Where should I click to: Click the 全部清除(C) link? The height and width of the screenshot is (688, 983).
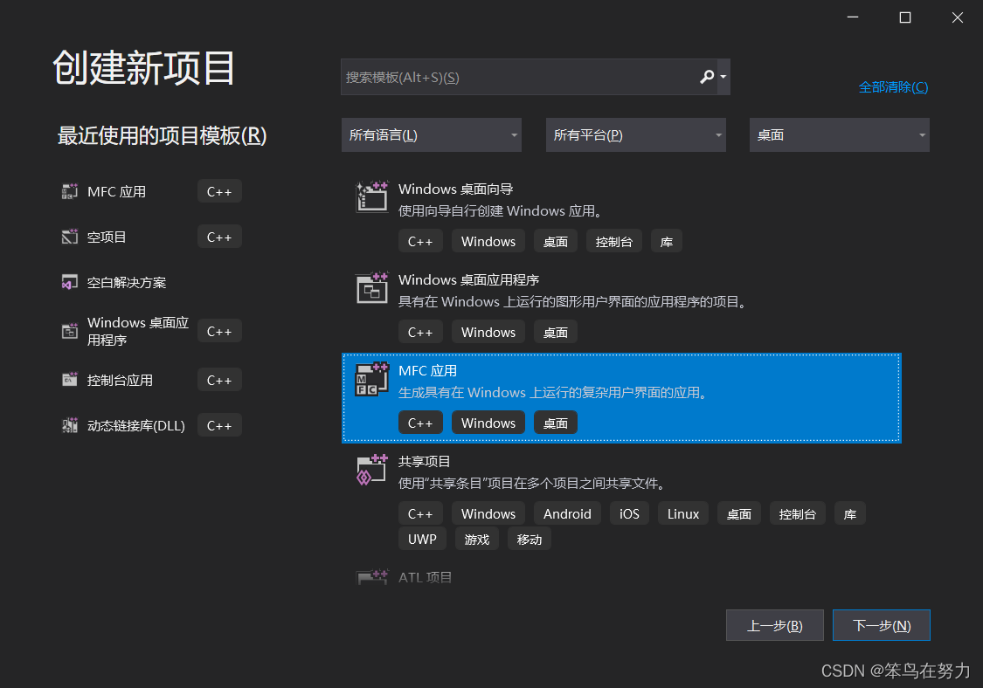893,87
